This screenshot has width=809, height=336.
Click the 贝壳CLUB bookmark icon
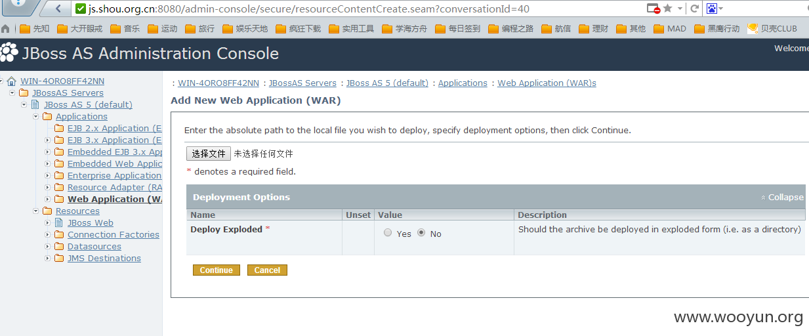tap(753, 28)
